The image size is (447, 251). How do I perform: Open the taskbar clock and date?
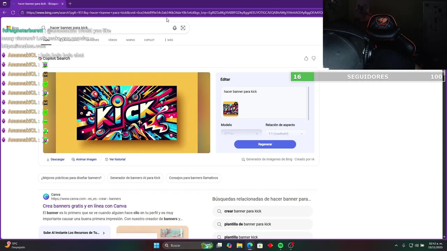point(435,245)
